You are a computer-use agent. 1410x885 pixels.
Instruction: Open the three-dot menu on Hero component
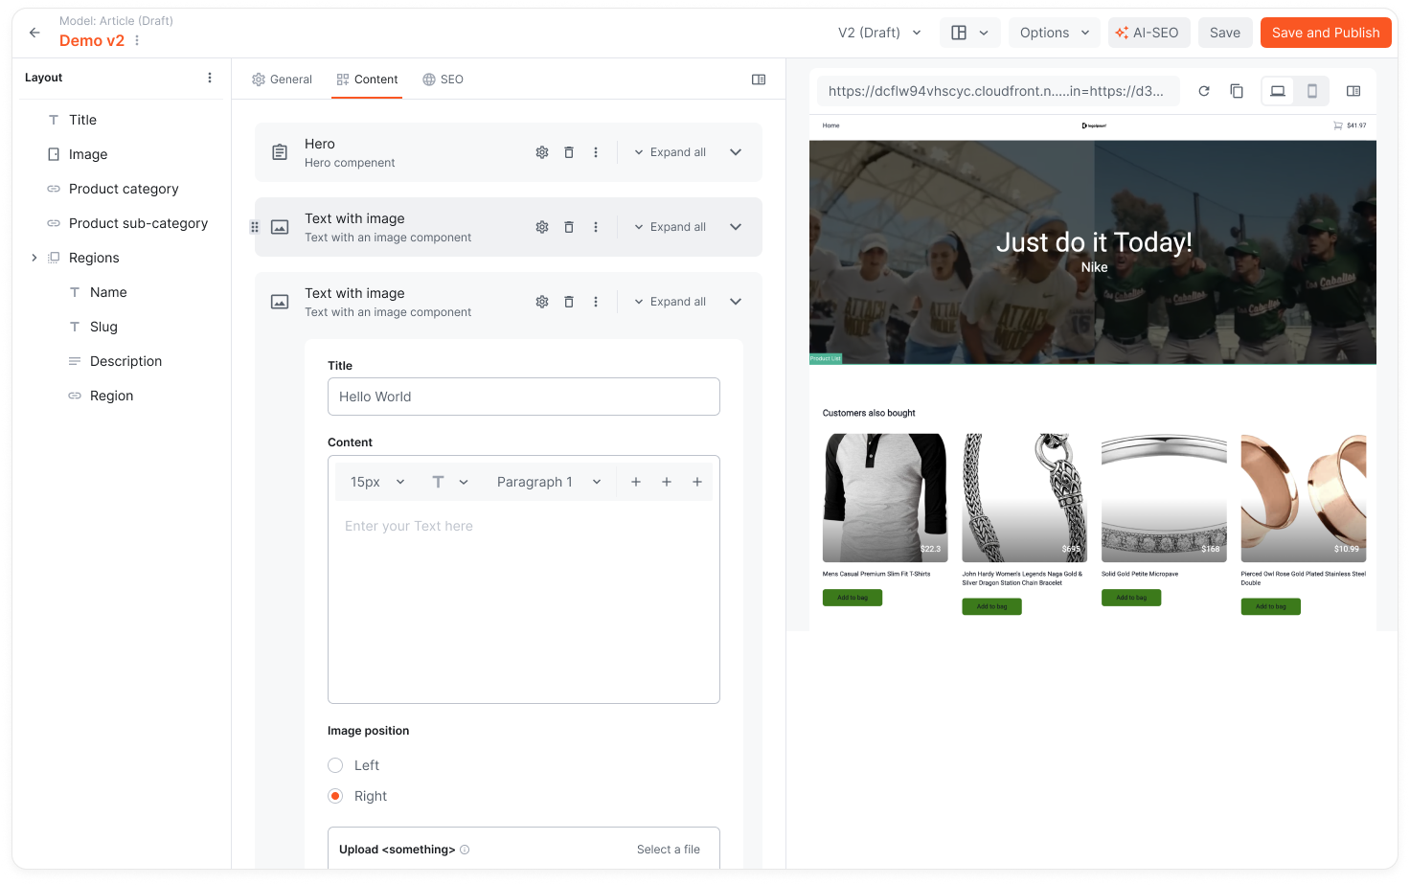coord(596,151)
